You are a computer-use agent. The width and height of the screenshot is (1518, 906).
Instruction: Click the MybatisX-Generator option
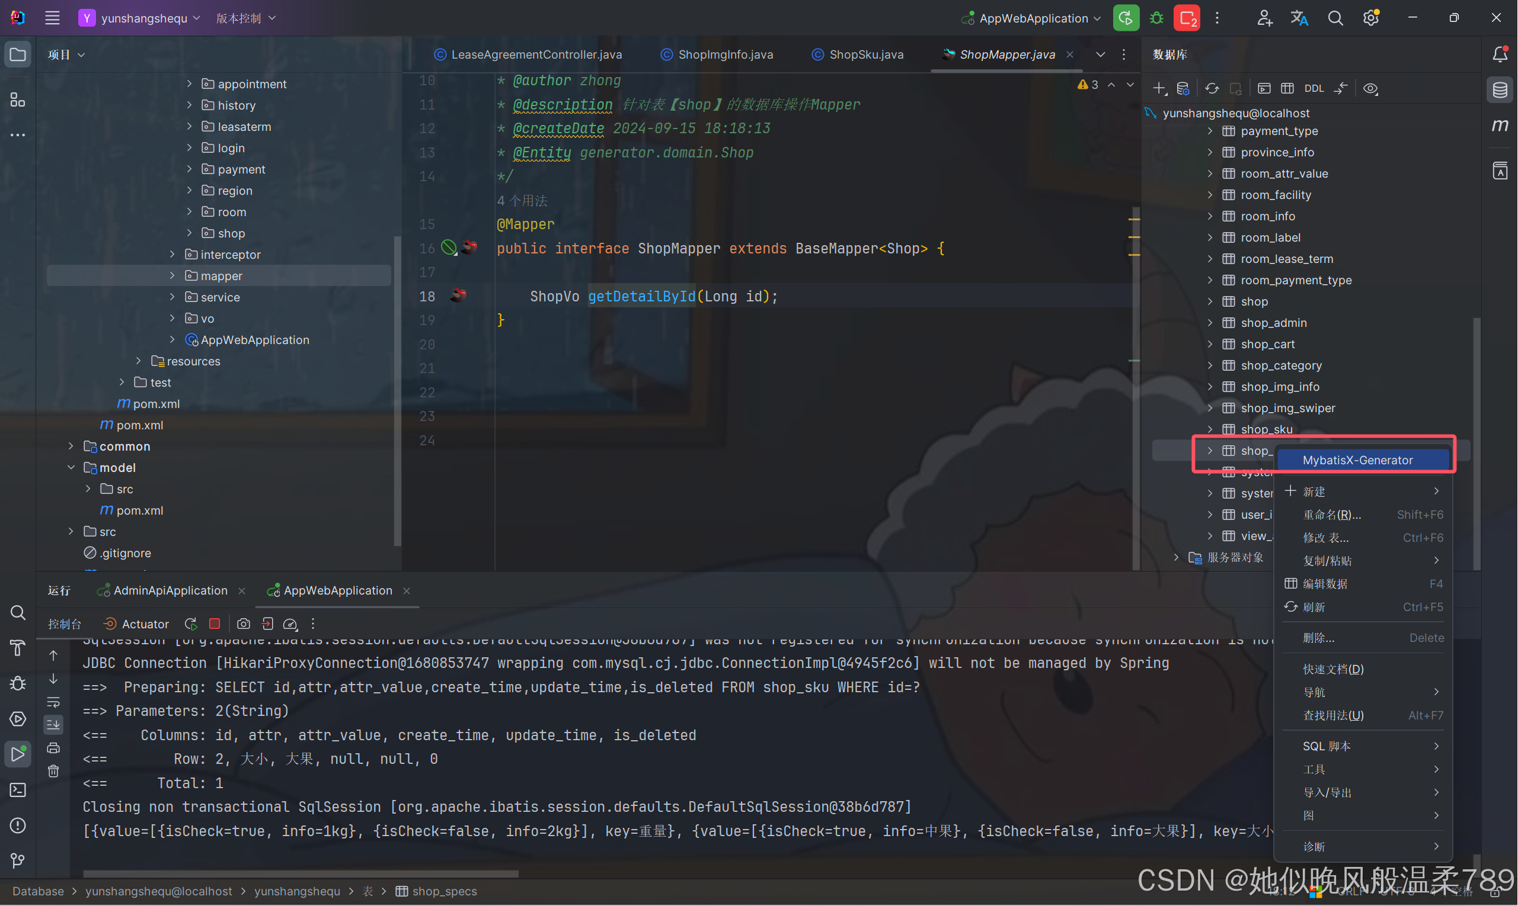pyautogui.click(x=1358, y=460)
